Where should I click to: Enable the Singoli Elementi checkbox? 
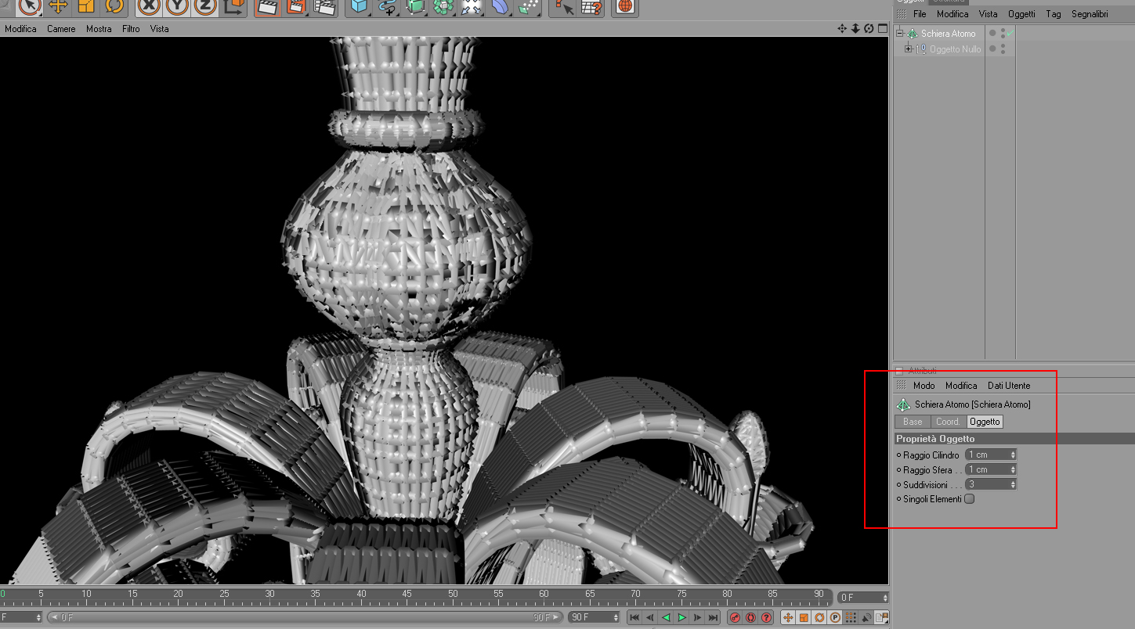[x=970, y=499]
